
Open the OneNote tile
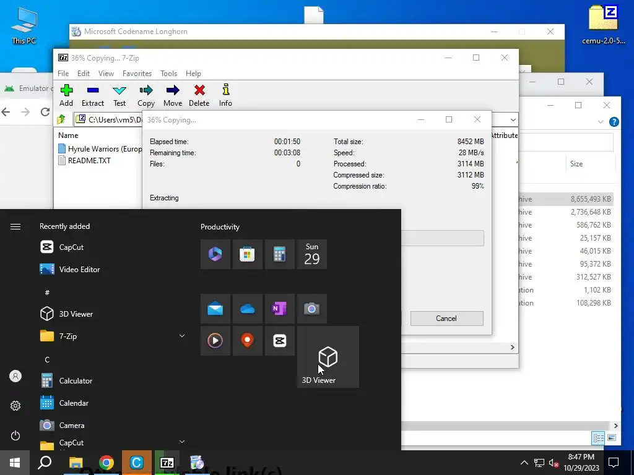279,309
